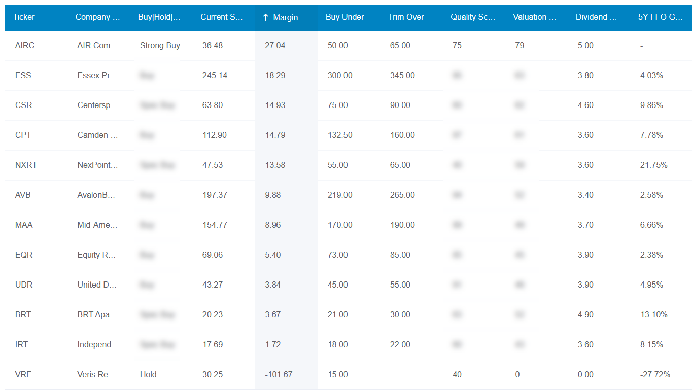Click the Hold rating for VRE
The height and width of the screenshot is (391, 692).
point(148,375)
